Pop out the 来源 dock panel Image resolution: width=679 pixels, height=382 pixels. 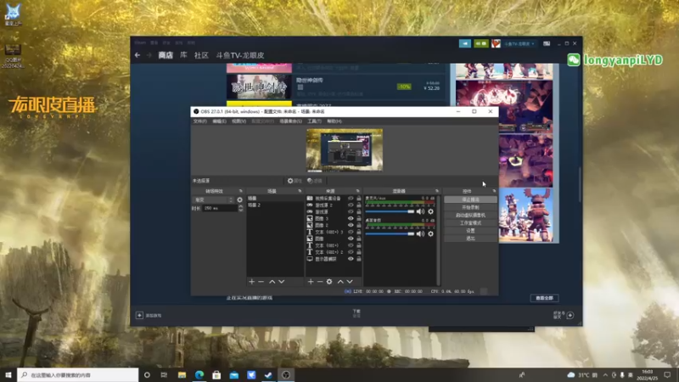[x=357, y=191]
